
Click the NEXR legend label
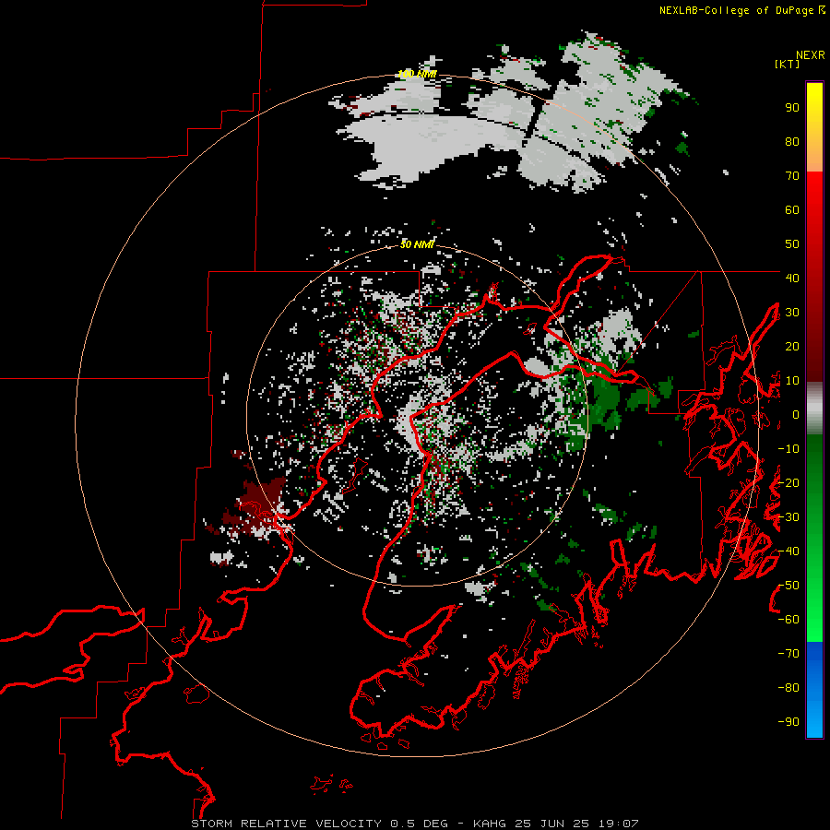[811, 55]
